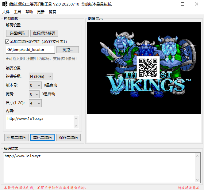Open the 工具 menu
The width and height of the screenshot is (204, 190).
click(17, 12)
